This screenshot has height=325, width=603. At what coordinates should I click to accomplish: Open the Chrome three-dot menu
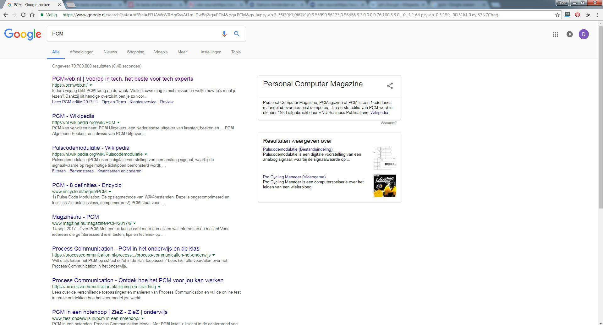598,15
